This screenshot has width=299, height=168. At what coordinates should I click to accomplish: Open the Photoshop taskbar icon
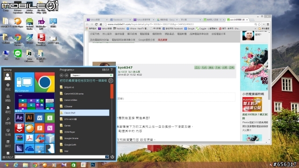coord(93,165)
